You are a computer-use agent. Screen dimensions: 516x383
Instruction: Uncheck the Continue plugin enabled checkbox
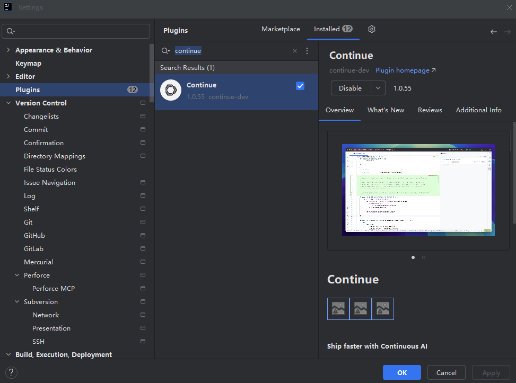pos(300,86)
